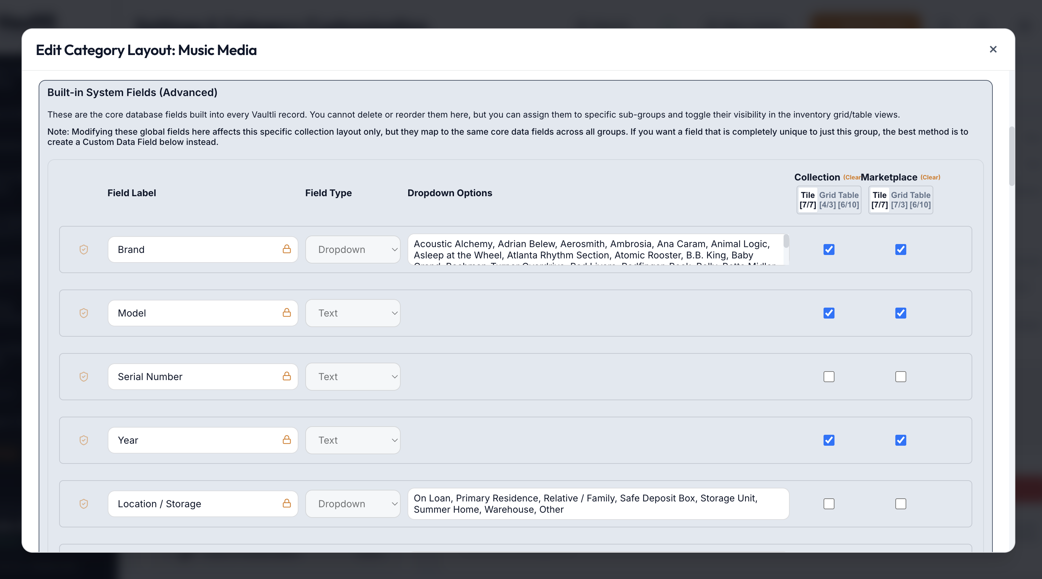Click the Field Type column header
This screenshot has width=1042, height=579.
click(x=328, y=193)
